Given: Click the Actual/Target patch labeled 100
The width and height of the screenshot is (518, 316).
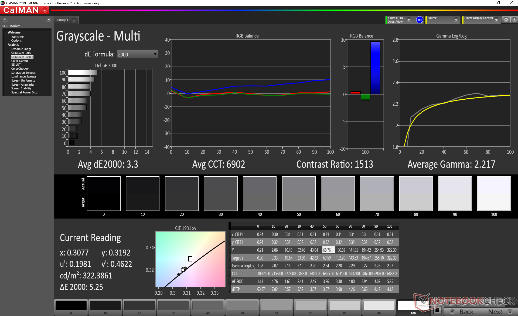Looking at the screenshot, I should click(494, 194).
